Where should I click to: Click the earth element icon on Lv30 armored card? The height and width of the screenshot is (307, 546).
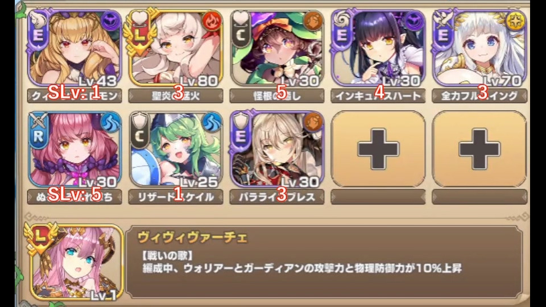(313, 123)
